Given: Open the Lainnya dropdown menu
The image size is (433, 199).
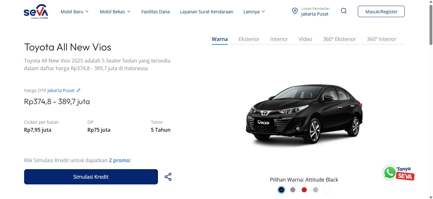Looking at the screenshot, I should (x=254, y=11).
